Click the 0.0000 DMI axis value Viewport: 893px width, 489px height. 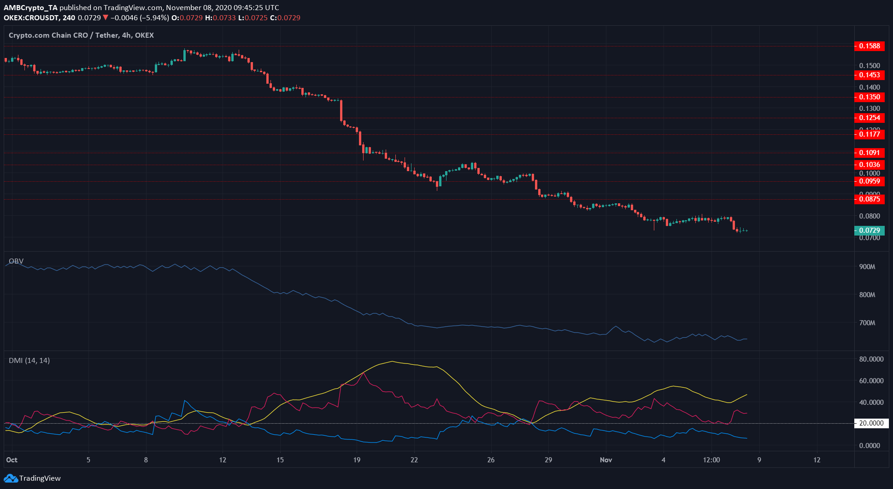point(869,446)
